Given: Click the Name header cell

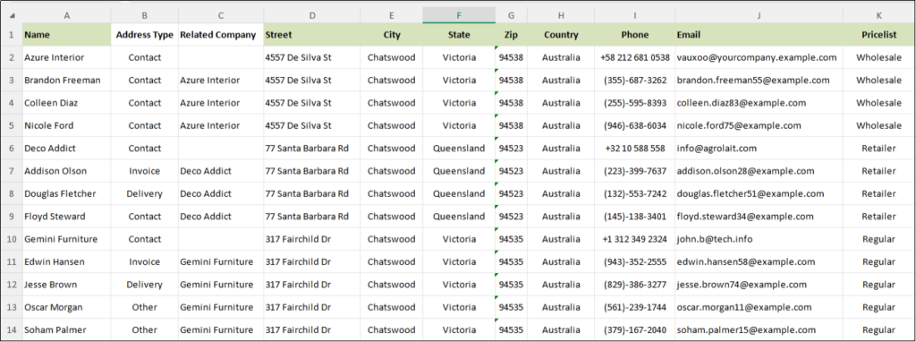Looking at the screenshot, I should 66,35.
